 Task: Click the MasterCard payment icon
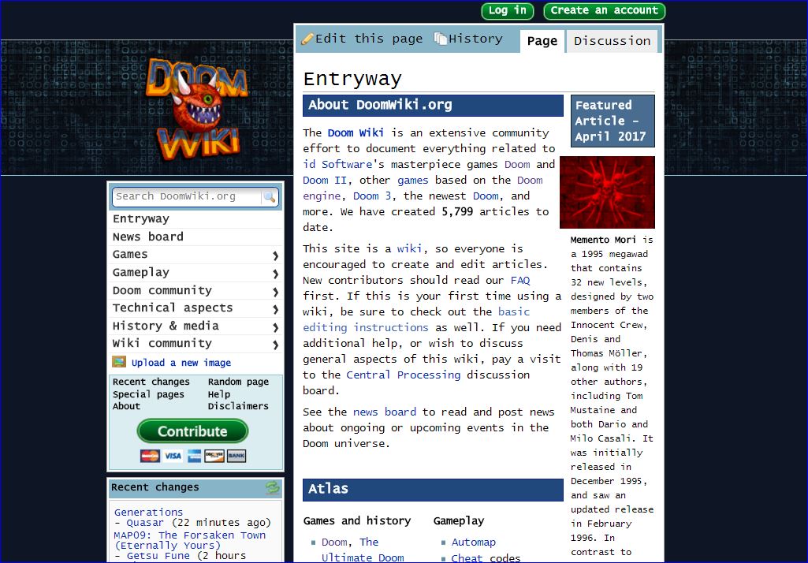(150, 456)
